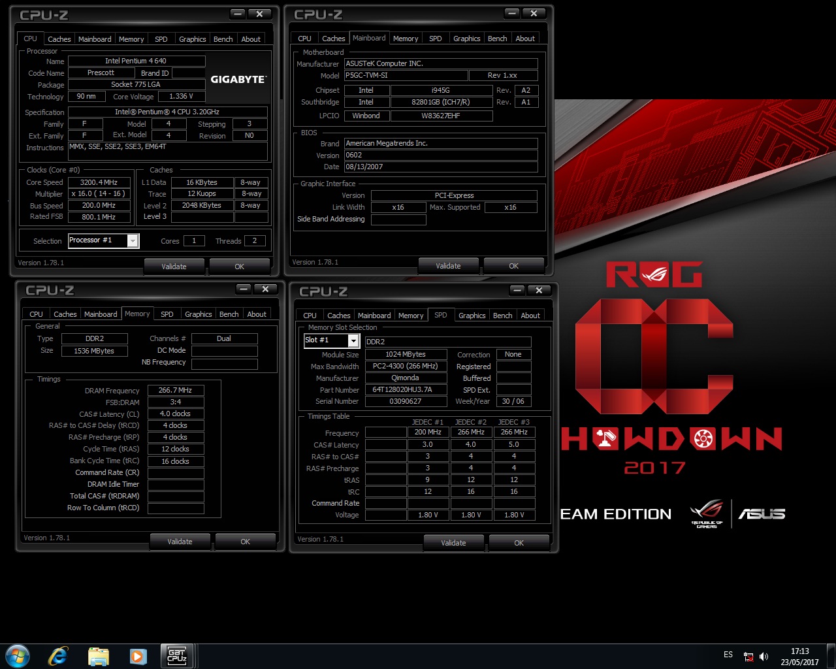Close the Mainboard CPU-Z window
This screenshot has width=836, height=669.
[534, 13]
